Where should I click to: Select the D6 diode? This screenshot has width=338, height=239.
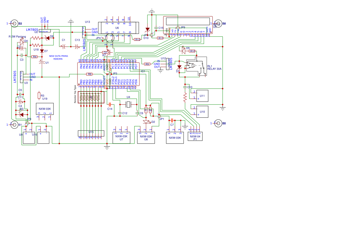(48, 38)
